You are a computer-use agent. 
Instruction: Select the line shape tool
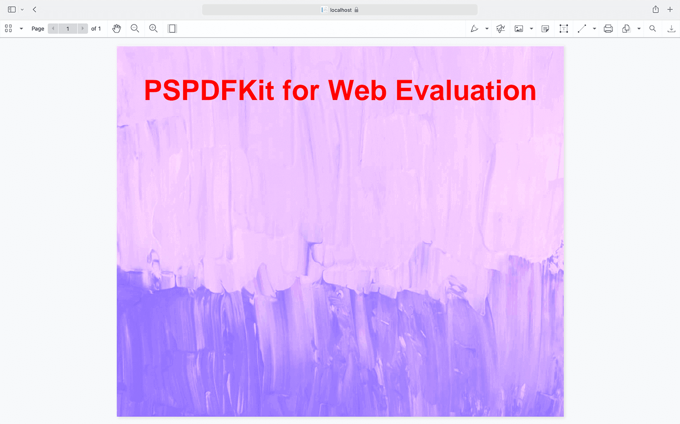pyautogui.click(x=582, y=29)
